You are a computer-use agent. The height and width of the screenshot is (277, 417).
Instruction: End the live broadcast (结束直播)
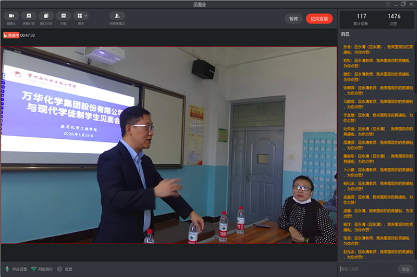coord(319,19)
